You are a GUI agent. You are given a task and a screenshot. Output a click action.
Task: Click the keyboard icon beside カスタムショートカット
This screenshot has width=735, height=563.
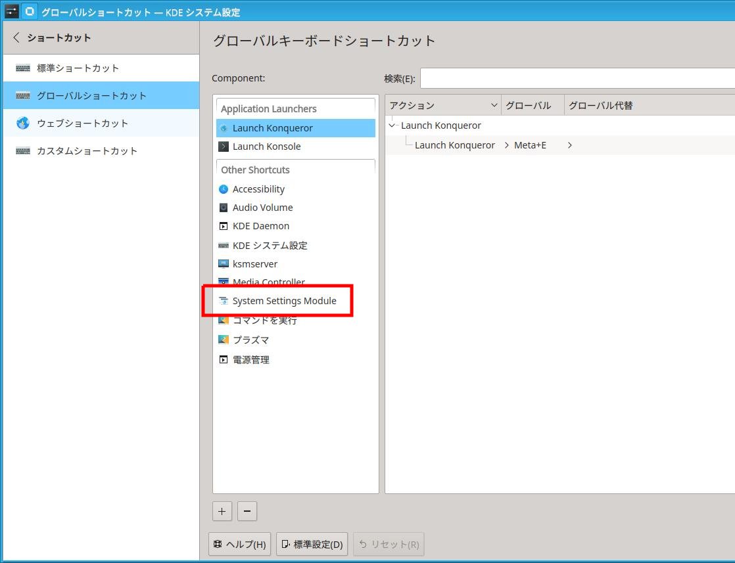[x=22, y=151]
